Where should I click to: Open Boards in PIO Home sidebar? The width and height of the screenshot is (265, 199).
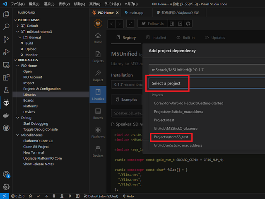(98, 114)
